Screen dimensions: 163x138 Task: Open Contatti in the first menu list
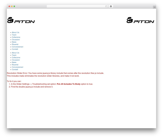coord(15,49)
